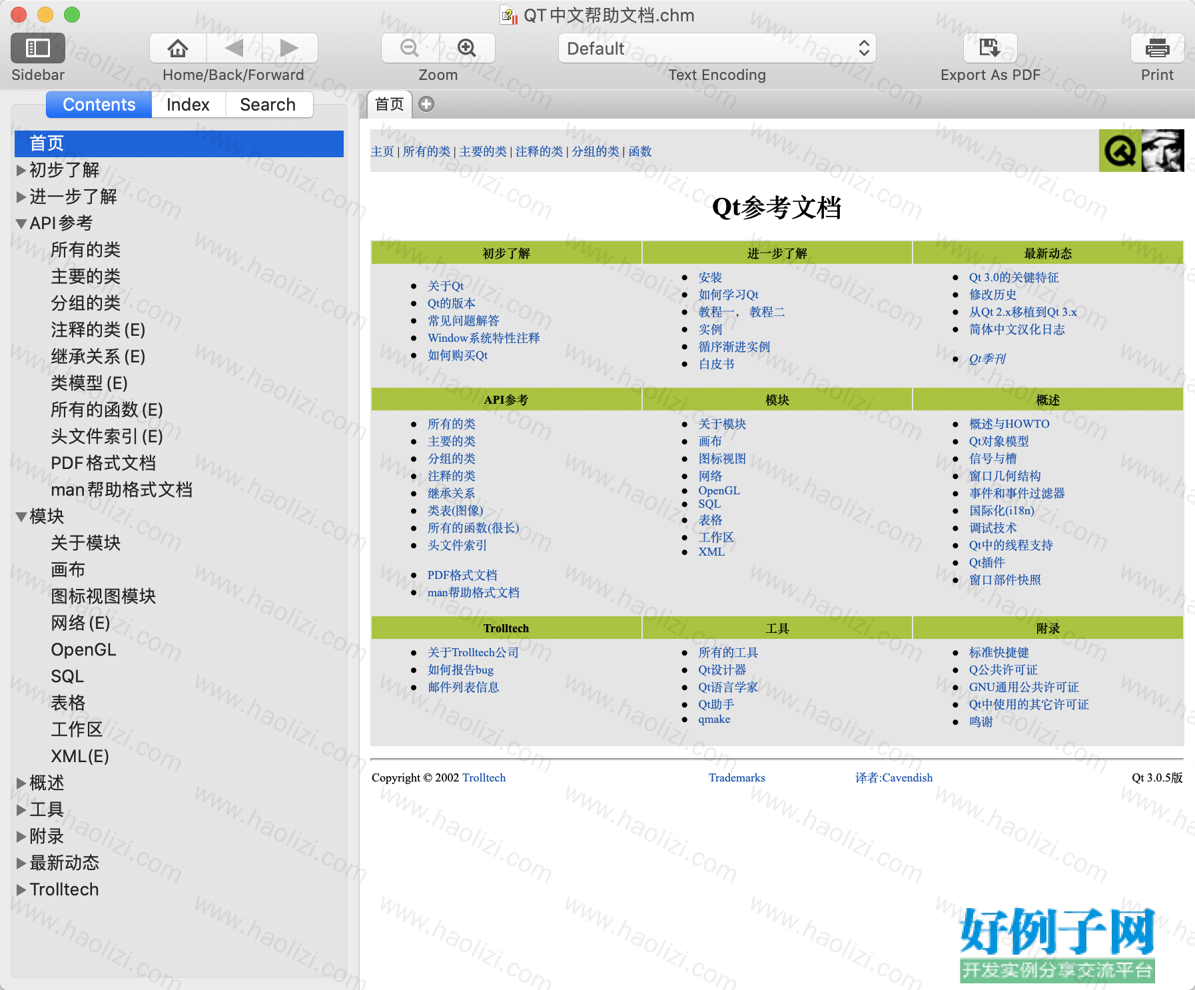Viewport: 1195px width, 990px height.
Task: Click the Export As PDF icon
Action: click(x=990, y=48)
